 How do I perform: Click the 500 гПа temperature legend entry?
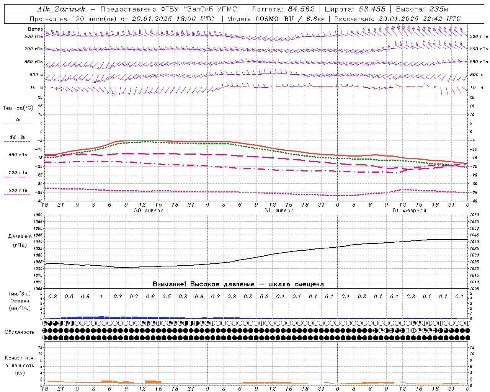[18, 190]
